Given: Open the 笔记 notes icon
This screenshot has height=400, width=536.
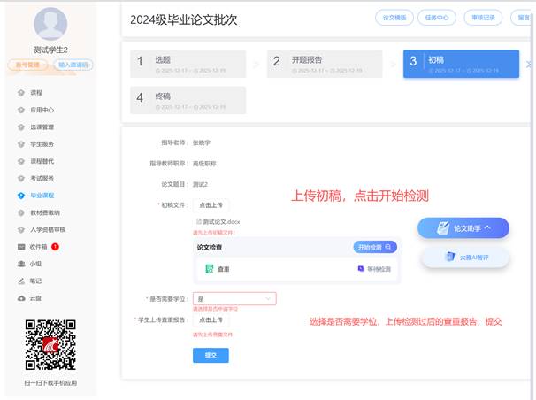Looking at the screenshot, I should tap(20, 281).
